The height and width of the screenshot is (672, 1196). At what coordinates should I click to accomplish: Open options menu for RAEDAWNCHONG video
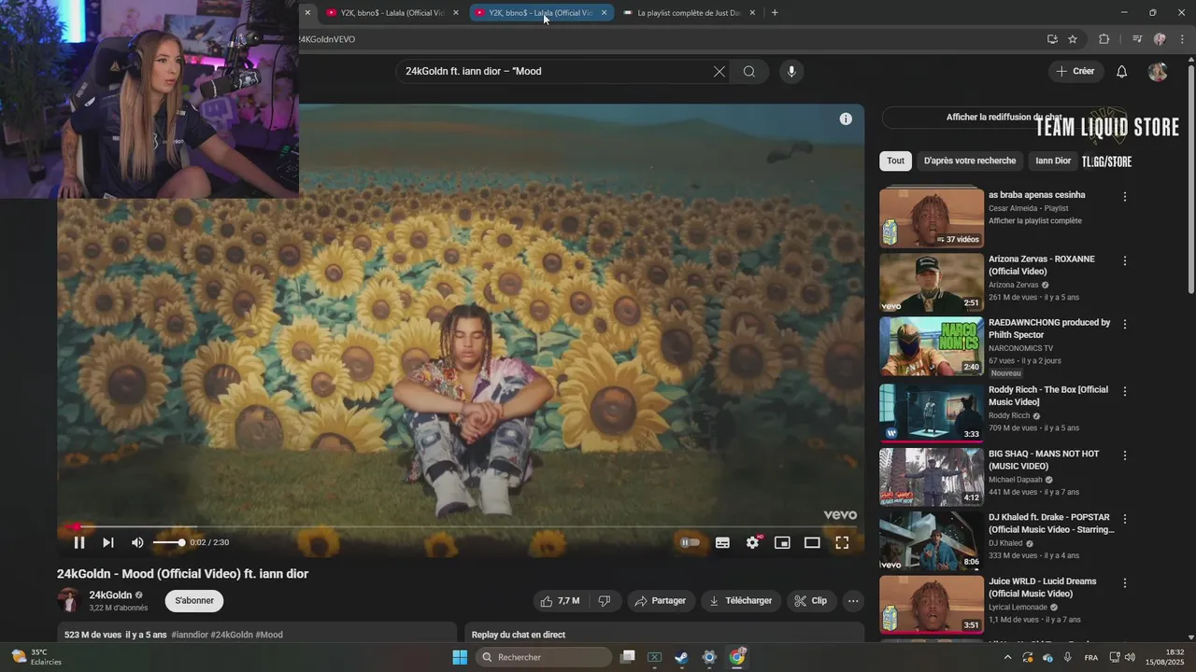pyautogui.click(x=1125, y=324)
